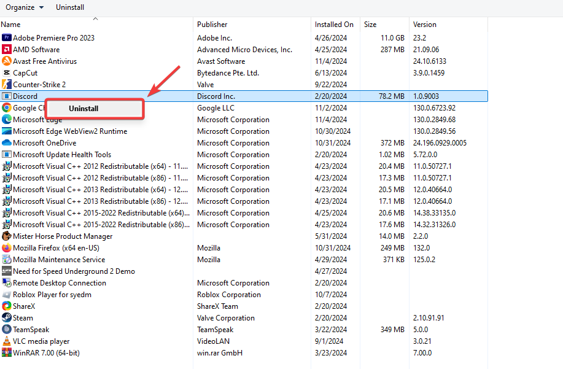Sort by Version column header
Screen dimensions: 563x369
point(425,25)
